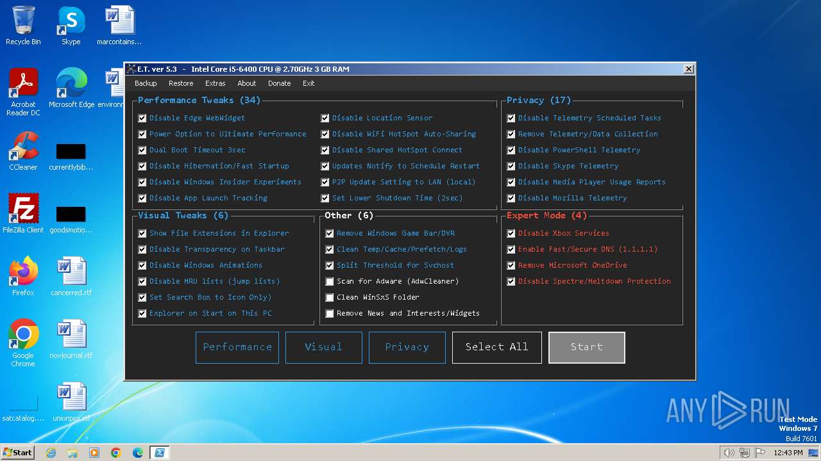The height and width of the screenshot is (461, 821).
Task: Open the goodsmotio desktop file icon
Action: pyautogui.click(x=71, y=220)
